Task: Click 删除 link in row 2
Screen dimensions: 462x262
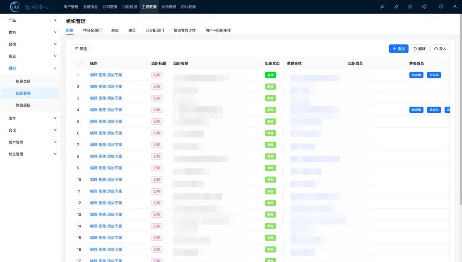Action: point(102,87)
